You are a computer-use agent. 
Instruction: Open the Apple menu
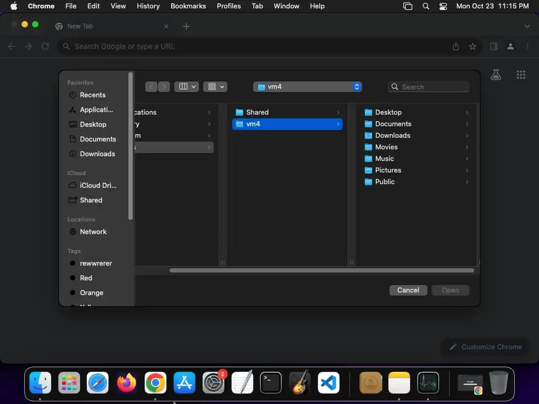point(14,6)
